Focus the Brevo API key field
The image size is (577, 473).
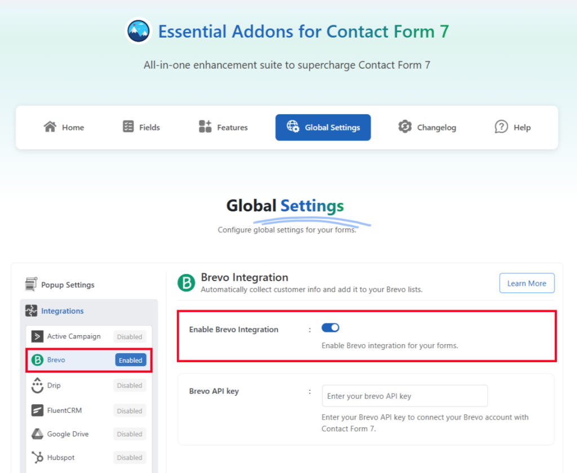click(405, 396)
